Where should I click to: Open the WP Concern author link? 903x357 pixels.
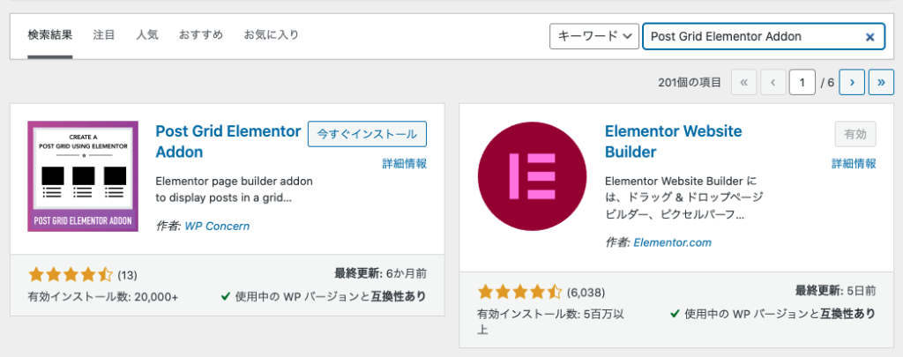pos(217,226)
